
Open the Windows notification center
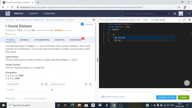tap(187, 105)
